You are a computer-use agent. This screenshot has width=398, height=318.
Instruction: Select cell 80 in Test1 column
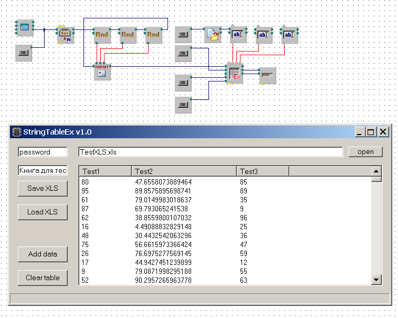point(85,182)
